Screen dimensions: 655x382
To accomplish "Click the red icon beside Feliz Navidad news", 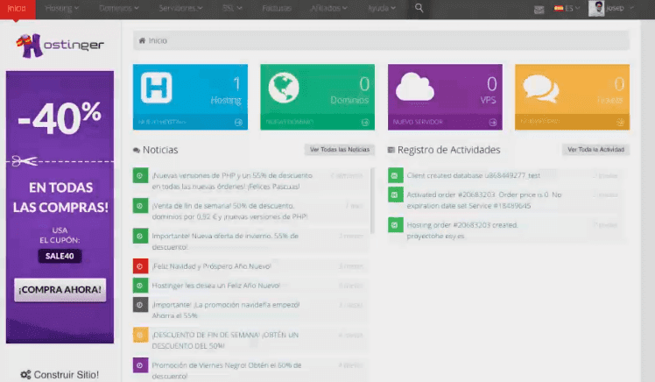I will tap(140, 266).
